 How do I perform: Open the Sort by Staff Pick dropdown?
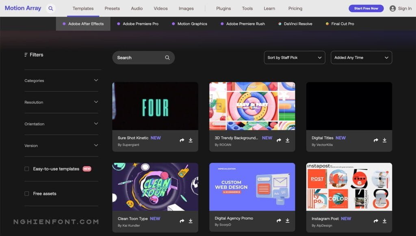click(294, 58)
